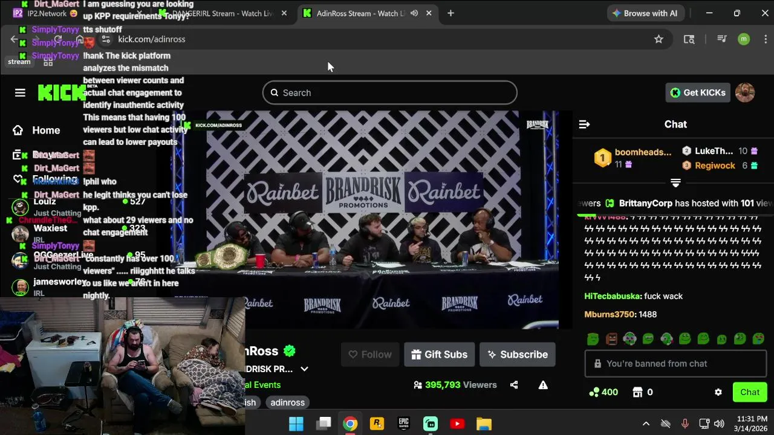The height and width of the screenshot is (435, 774).
Task: Click the green Chat send button
Action: (x=750, y=392)
